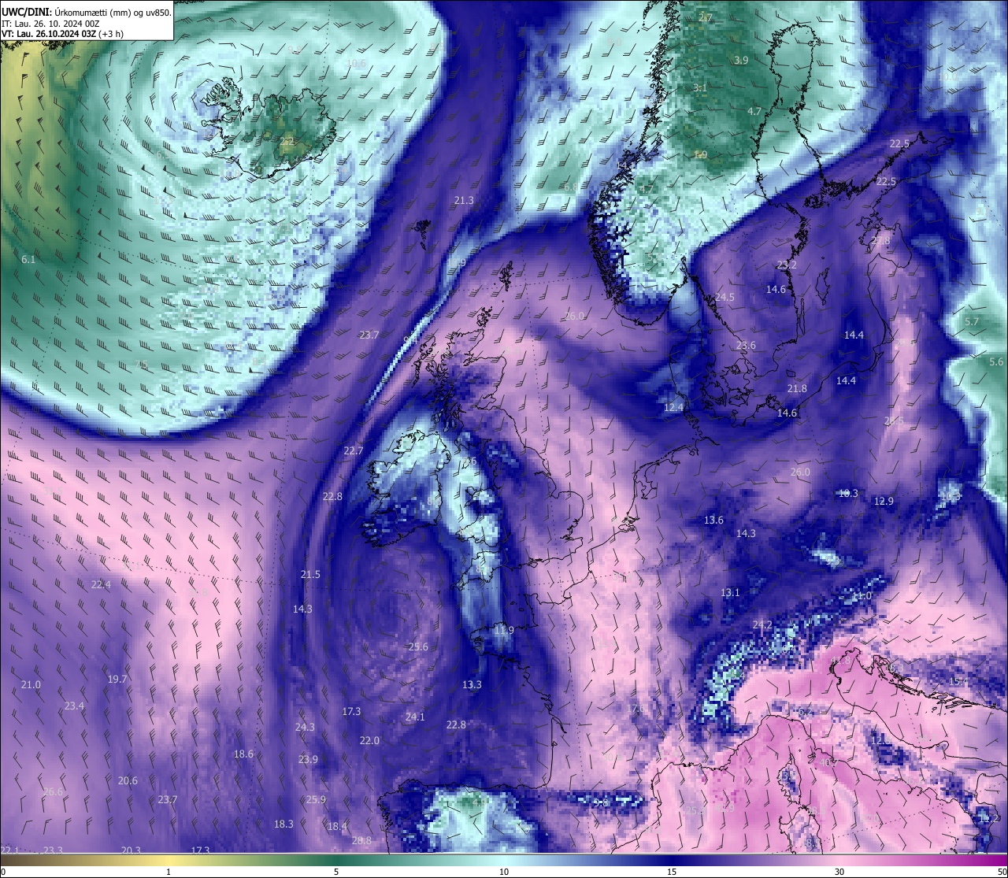
Task: Click the 12.9 value over eastern Europe
Action: 884,501
